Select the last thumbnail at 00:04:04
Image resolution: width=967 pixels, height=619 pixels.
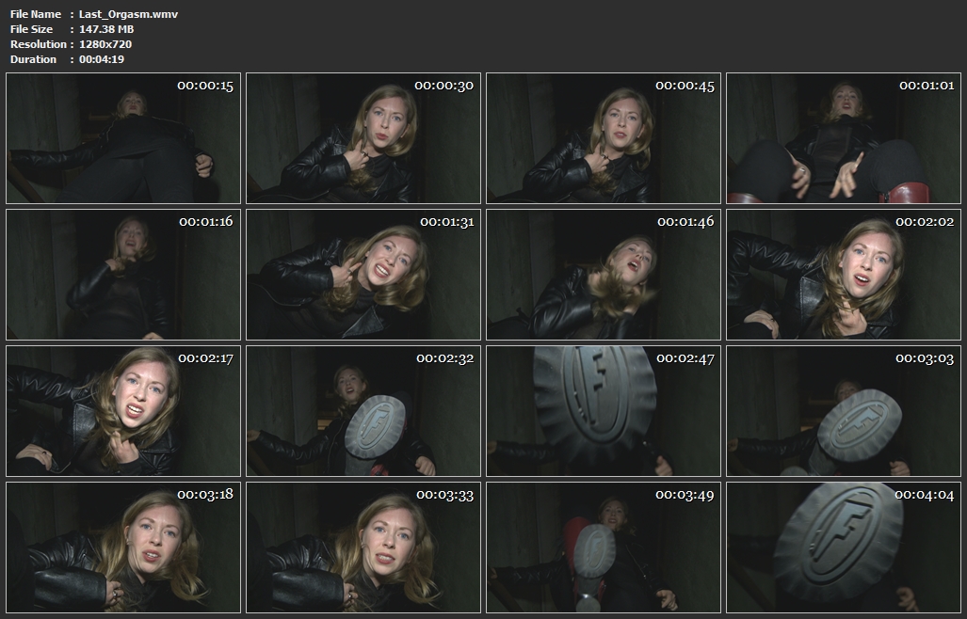tap(844, 547)
